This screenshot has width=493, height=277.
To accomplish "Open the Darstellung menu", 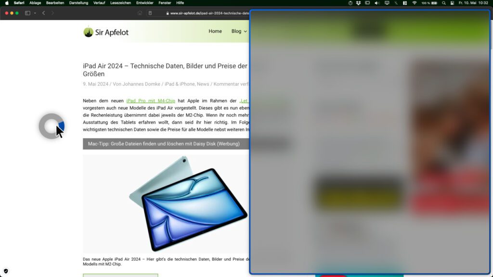I will 78,3.
